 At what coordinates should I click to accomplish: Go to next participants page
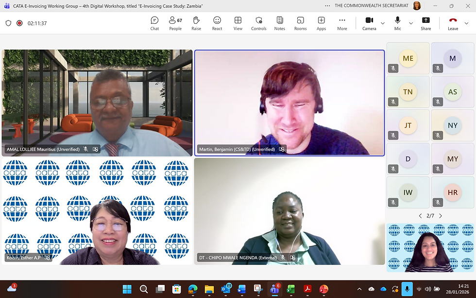(441, 216)
